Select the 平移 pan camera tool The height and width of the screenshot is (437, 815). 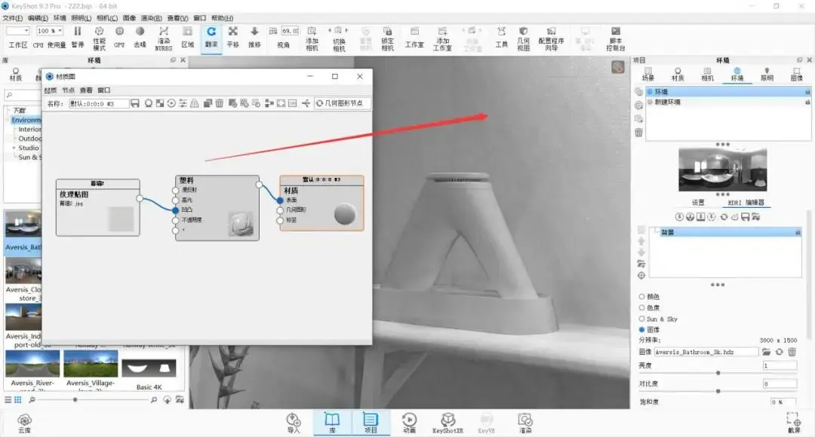(233, 38)
